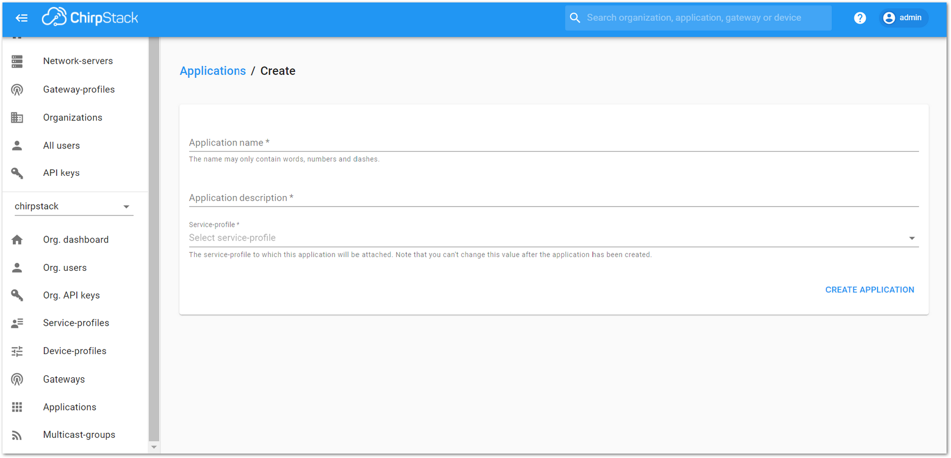Focus the Application description field
Viewport: 951px width, 458px height.
[554, 198]
